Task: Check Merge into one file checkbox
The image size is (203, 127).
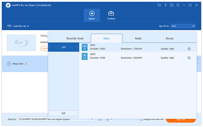Action: (141, 119)
